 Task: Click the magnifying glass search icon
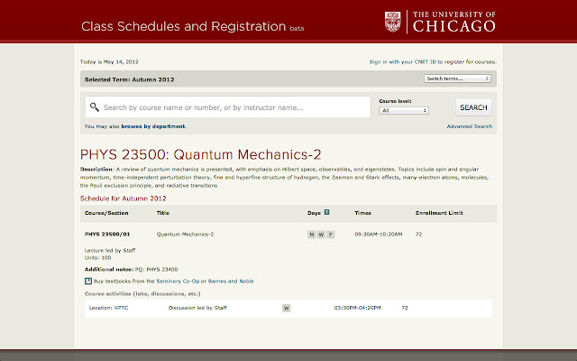click(94, 107)
